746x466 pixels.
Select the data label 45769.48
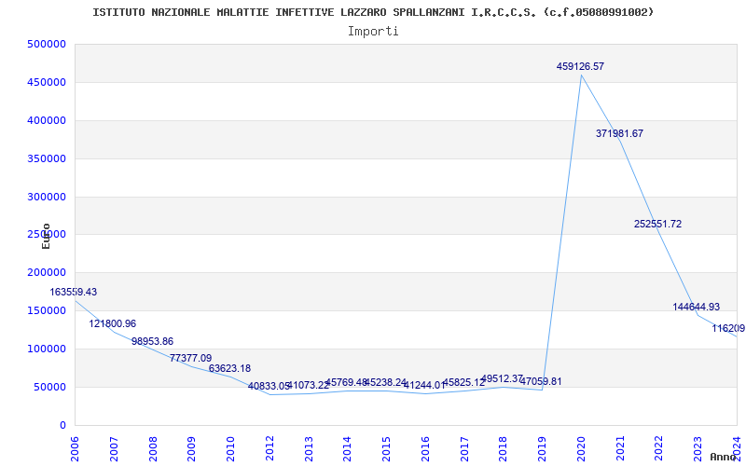[x=347, y=382]
